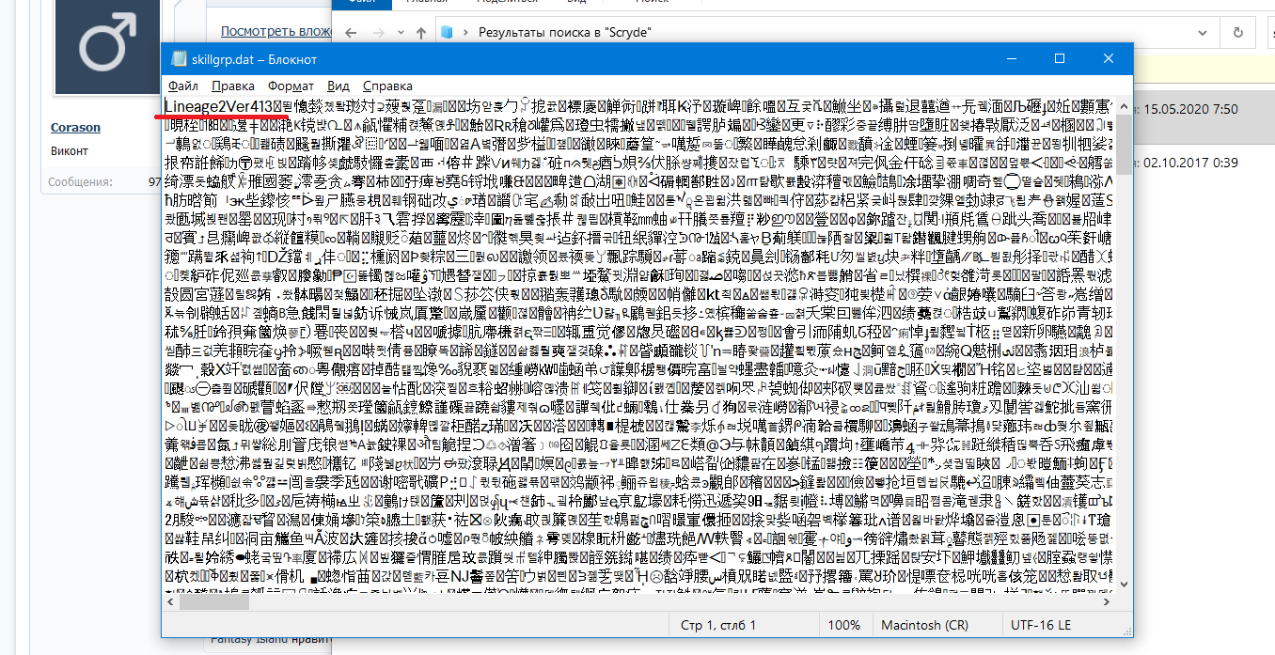Viewport: 1275px width, 655px height.
Task: Minimize the skillgrp.dat Notepad window
Action: click(1015, 58)
